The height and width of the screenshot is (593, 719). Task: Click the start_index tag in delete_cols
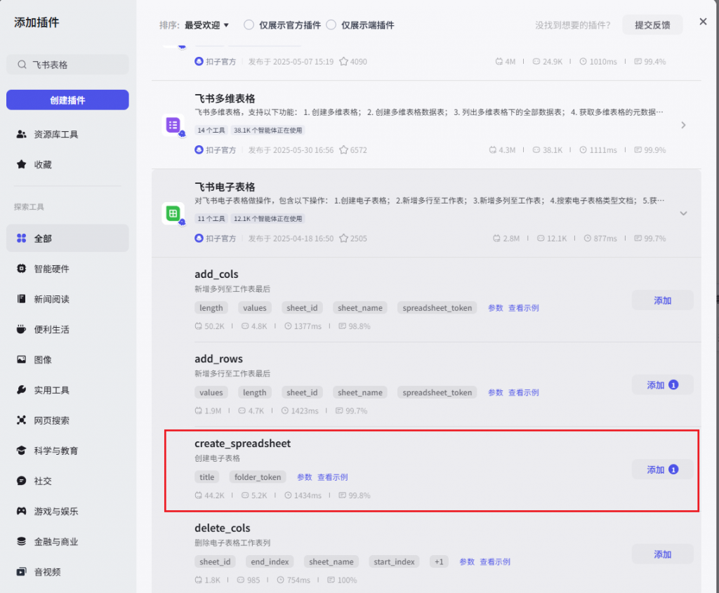click(394, 562)
